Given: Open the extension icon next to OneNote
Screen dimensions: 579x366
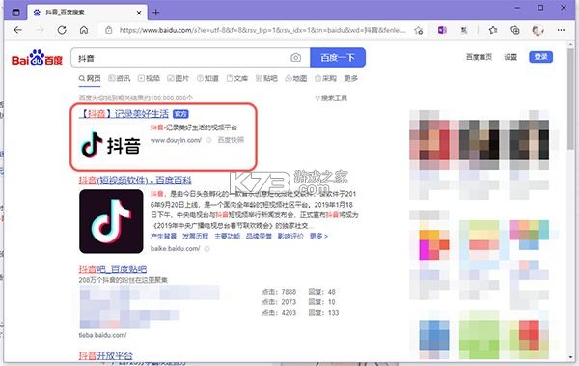Looking at the screenshot, I should (464, 30).
